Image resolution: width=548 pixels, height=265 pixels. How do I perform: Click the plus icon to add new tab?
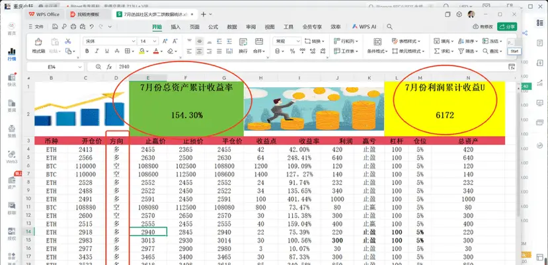tap(204, 15)
